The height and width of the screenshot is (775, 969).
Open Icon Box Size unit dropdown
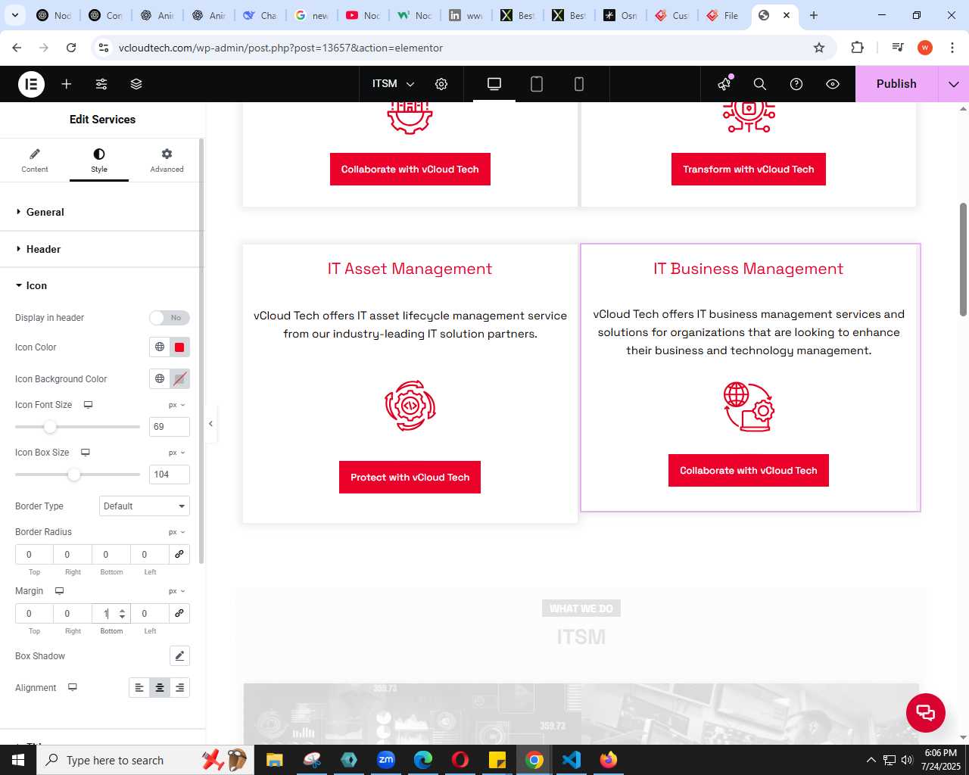point(177,453)
